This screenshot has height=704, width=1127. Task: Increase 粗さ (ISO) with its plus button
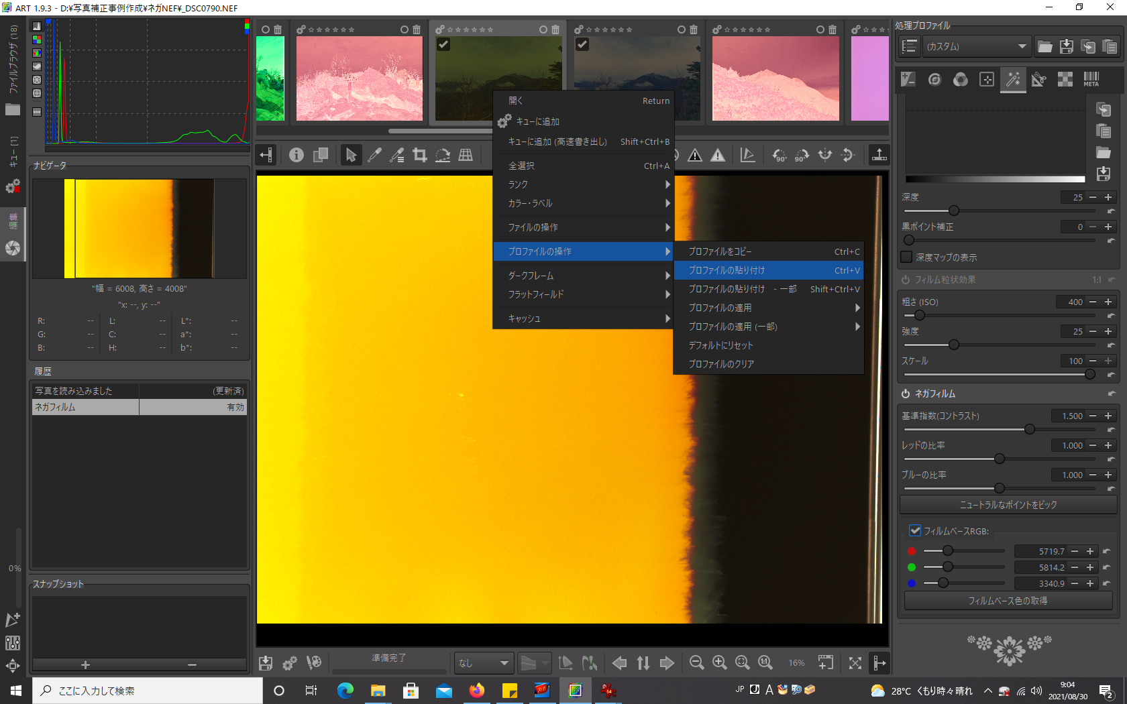(1108, 302)
